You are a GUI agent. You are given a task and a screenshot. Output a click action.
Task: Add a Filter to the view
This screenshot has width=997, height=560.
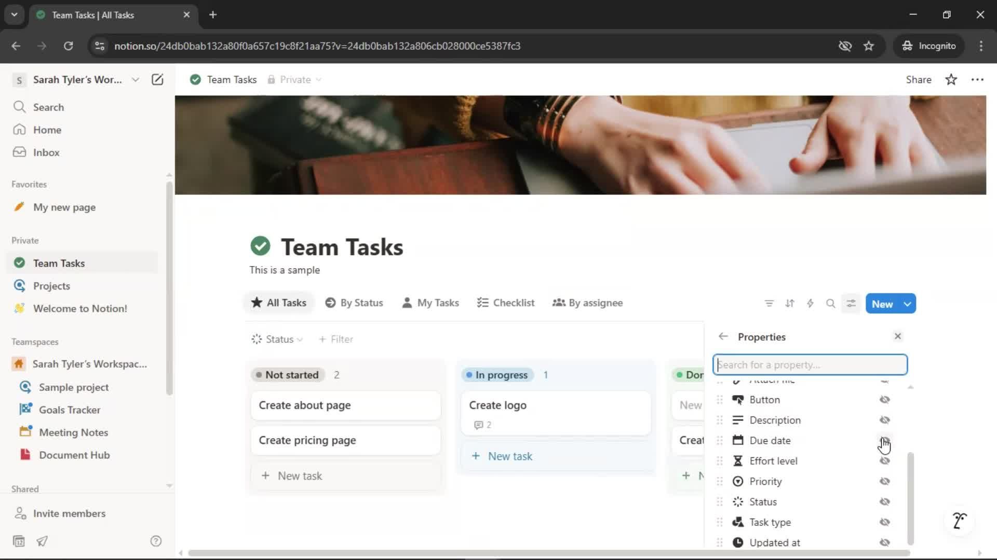[336, 339]
